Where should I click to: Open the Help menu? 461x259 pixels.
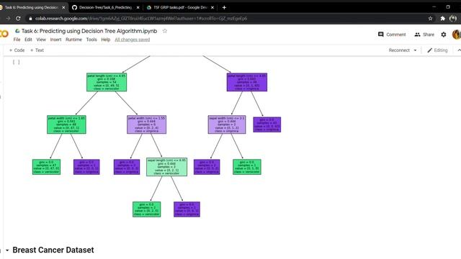tap(106, 40)
